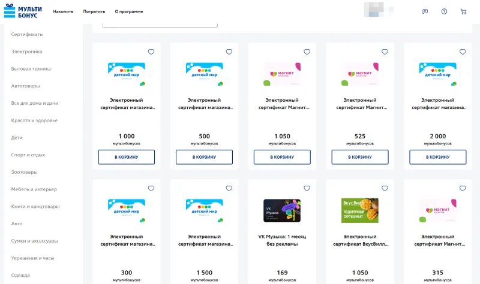The height and width of the screenshot is (284, 480).
Task: Select the Электроника category
Action: (26, 52)
